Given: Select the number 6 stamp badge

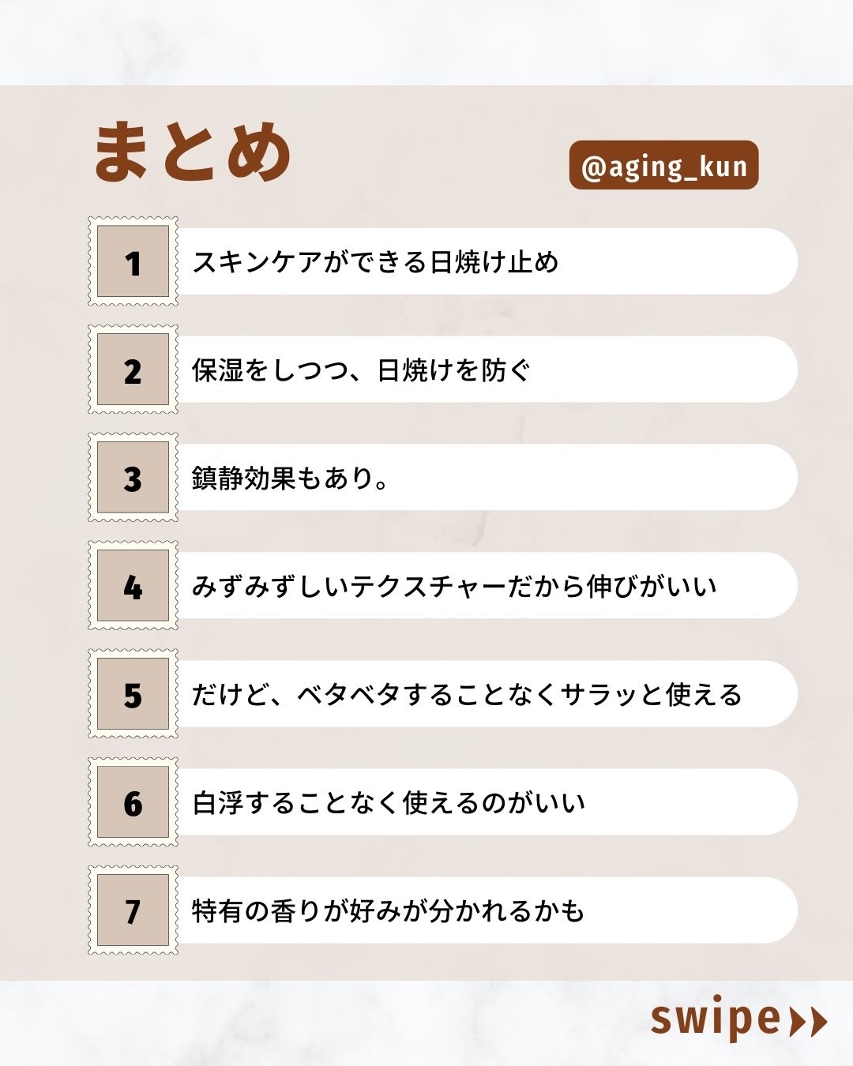Looking at the screenshot, I should pyautogui.click(x=133, y=802).
